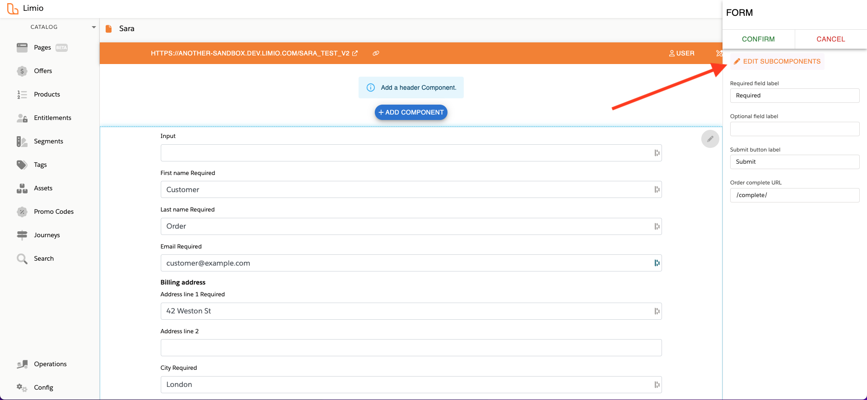Click the Last name field containing Order

(411, 226)
